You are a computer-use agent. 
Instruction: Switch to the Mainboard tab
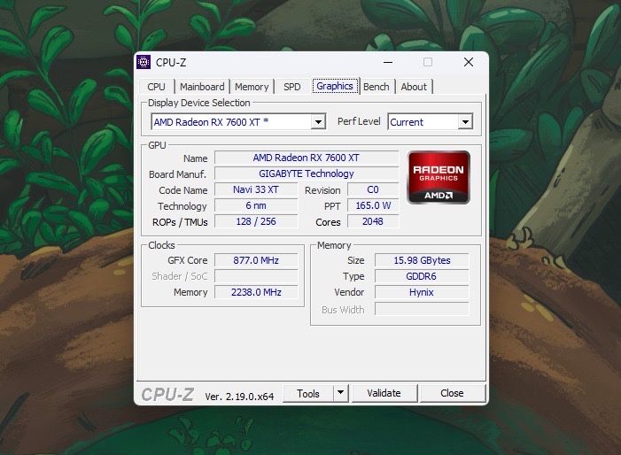point(202,87)
